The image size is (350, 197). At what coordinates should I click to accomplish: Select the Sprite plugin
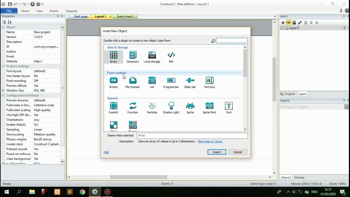(190, 108)
